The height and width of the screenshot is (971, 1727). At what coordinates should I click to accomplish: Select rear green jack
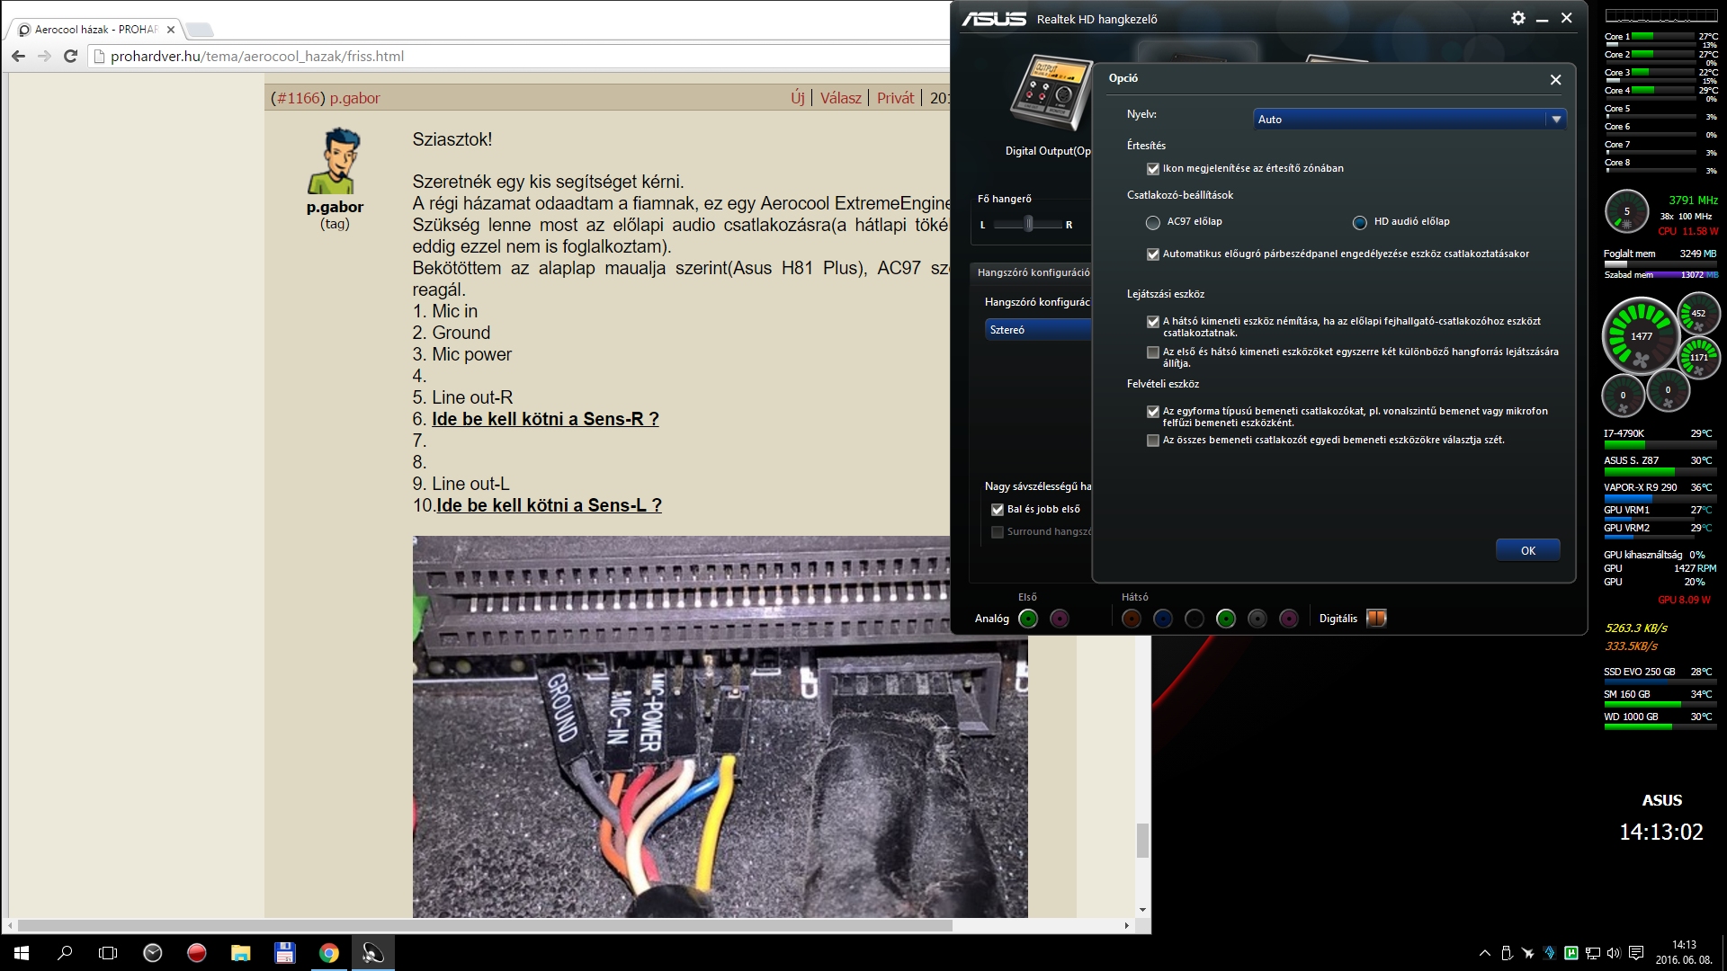coord(1225,619)
